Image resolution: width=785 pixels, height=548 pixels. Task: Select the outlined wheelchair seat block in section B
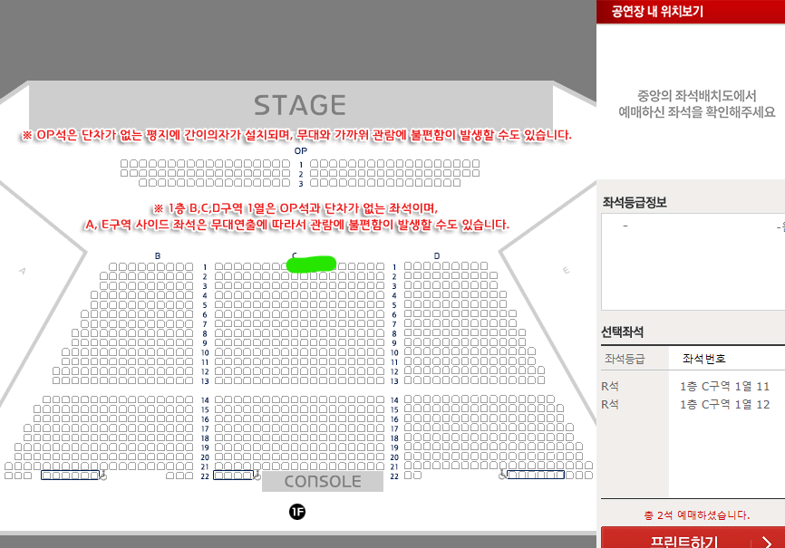[x=70, y=475]
